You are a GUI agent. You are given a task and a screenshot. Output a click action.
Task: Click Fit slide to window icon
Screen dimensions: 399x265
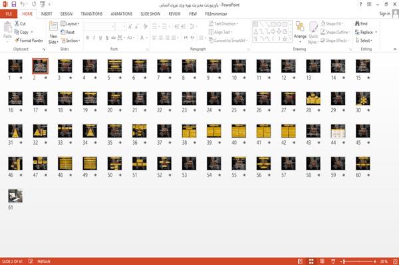(395, 261)
